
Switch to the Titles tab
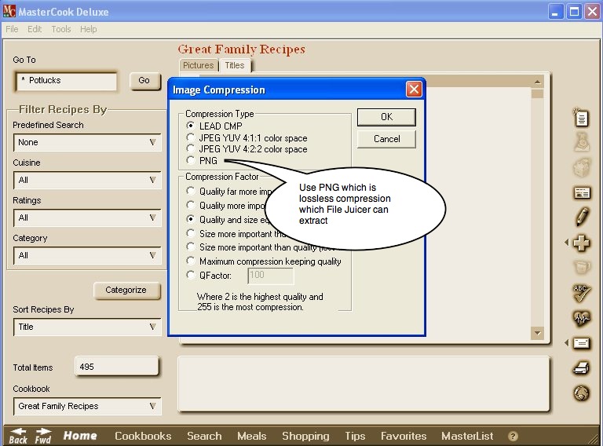click(x=235, y=65)
